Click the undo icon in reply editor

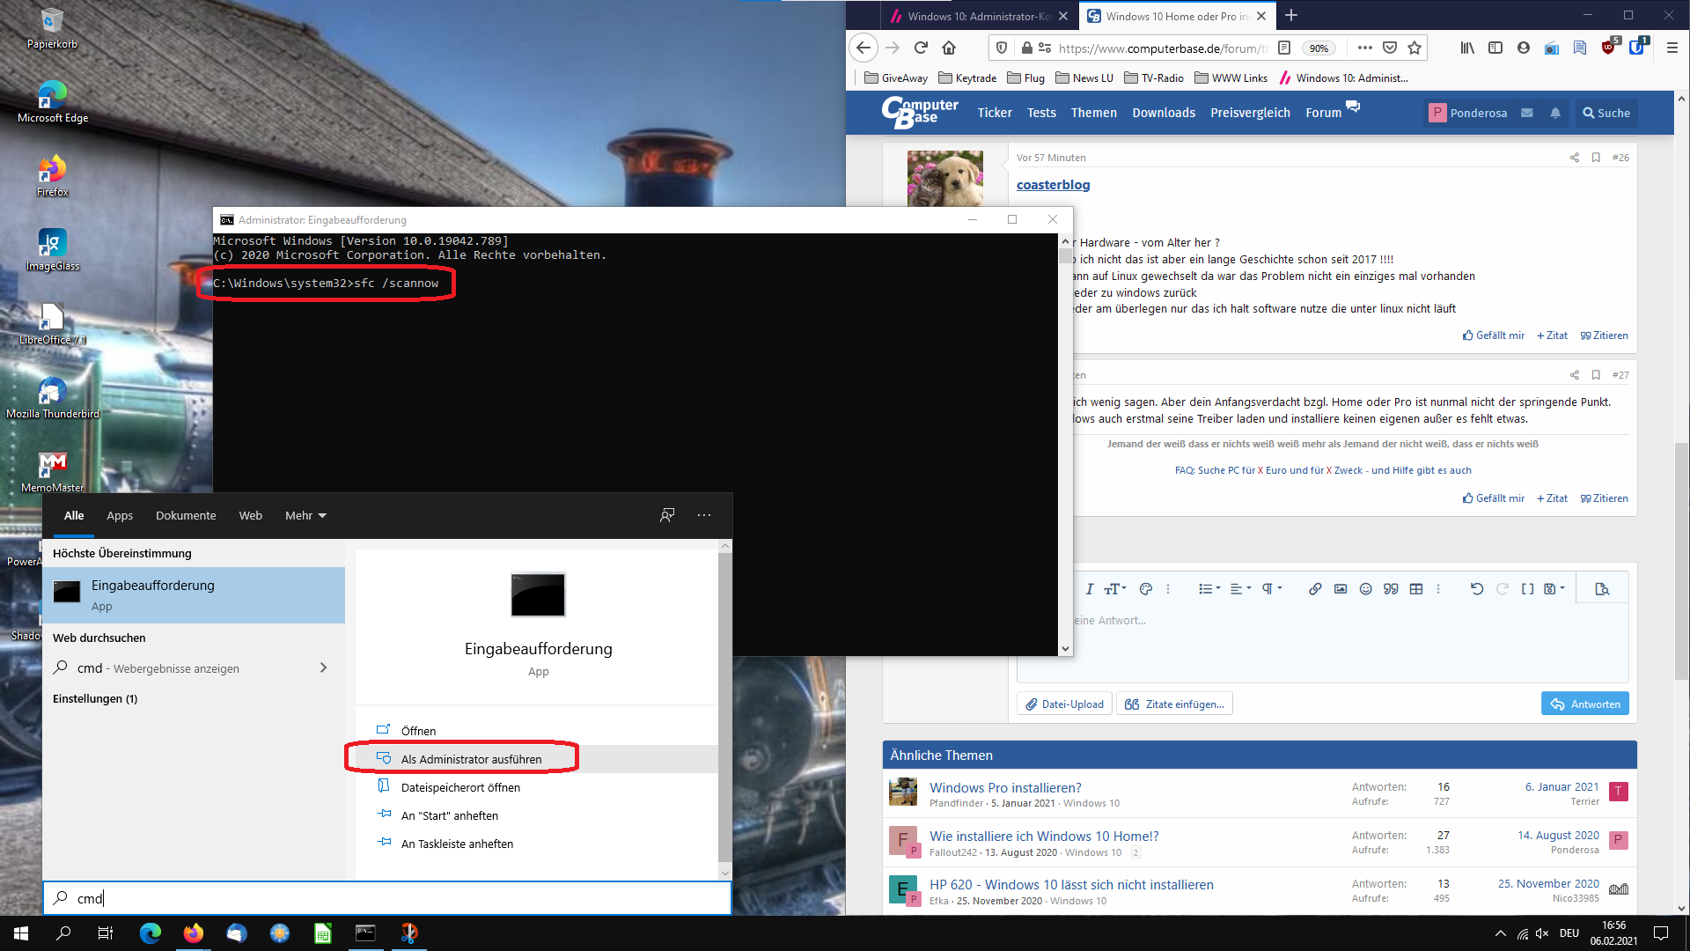click(1477, 589)
